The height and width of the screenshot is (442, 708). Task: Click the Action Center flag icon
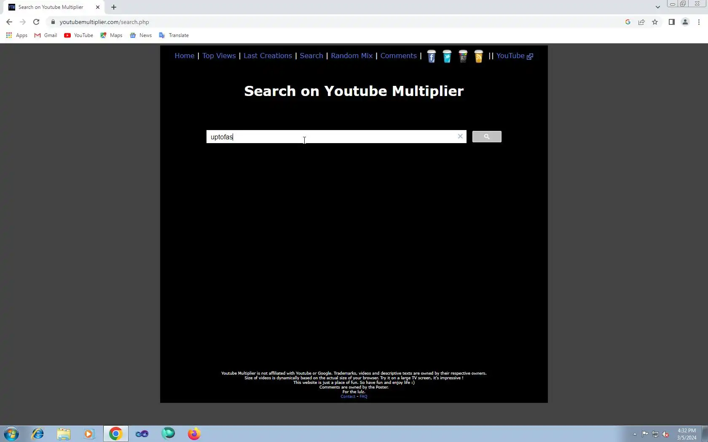point(645,434)
